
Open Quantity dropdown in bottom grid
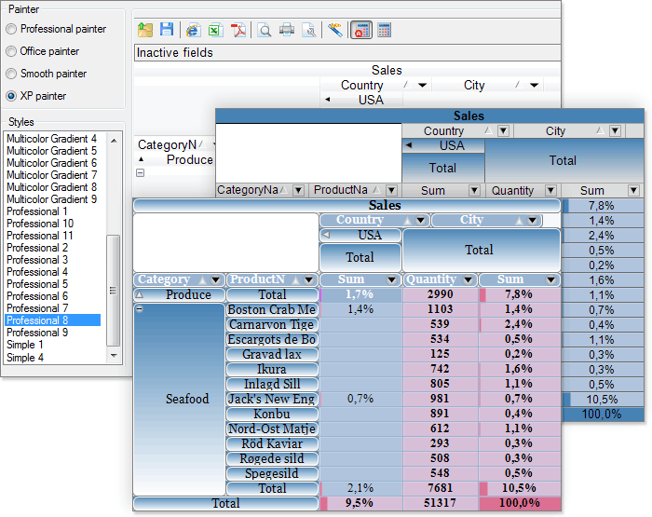click(468, 279)
